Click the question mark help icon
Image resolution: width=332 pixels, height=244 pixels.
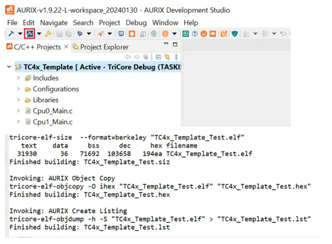coord(195,34)
